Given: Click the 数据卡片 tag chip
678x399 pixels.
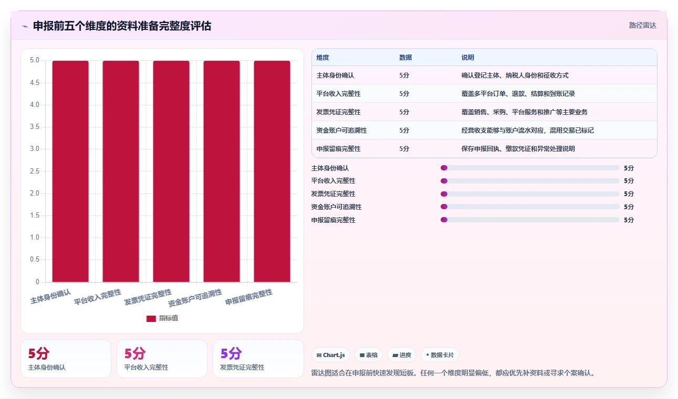Looking at the screenshot, I should 440,355.
